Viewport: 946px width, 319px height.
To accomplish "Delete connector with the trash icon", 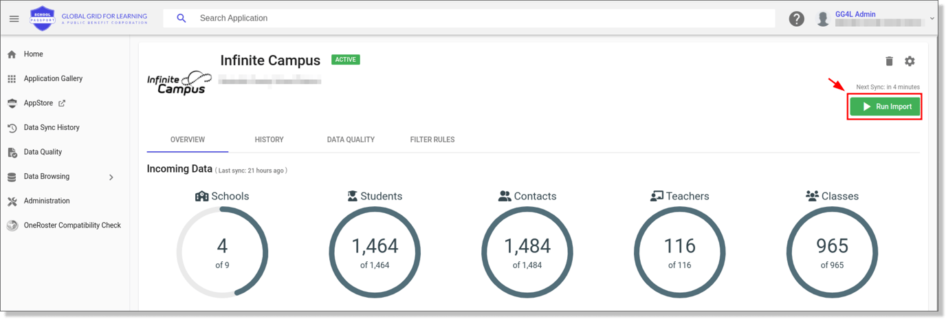I will pos(889,61).
